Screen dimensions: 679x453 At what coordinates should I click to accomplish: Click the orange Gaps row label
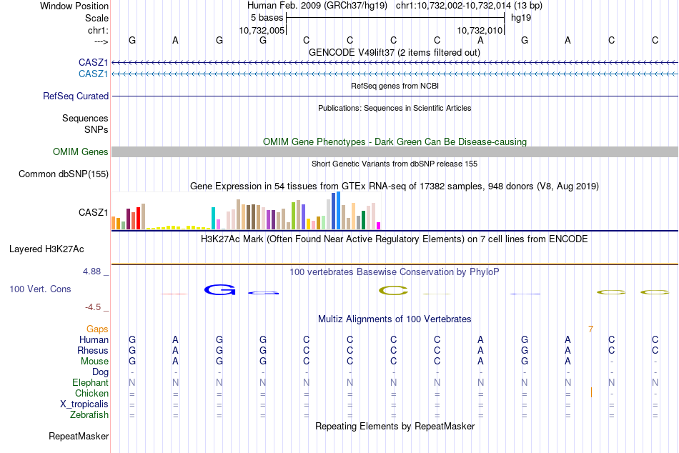(x=97, y=329)
